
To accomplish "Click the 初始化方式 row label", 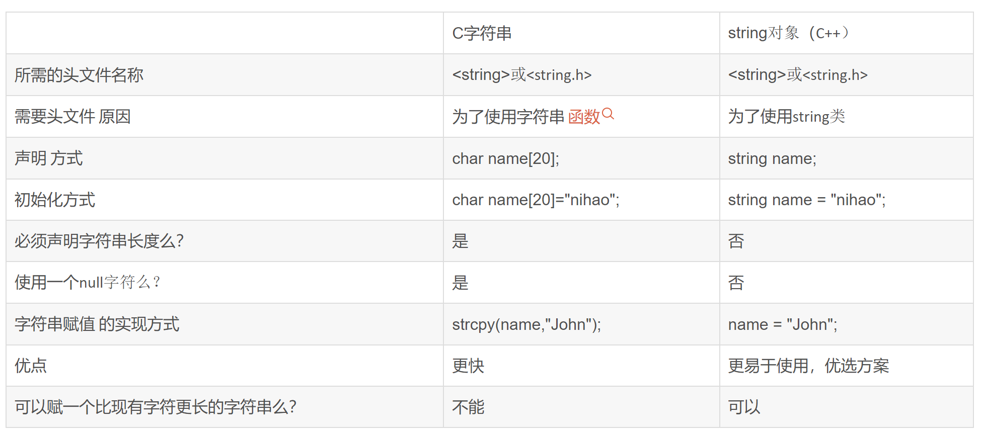I will tap(55, 200).
